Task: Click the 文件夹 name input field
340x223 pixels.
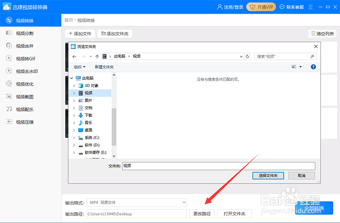Action: click(x=219, y=166)
